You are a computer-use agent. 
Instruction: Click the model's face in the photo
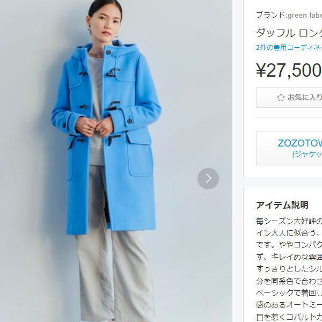point(105,24)
